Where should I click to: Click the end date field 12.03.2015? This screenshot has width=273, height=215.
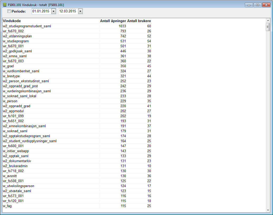click(68, 11)
